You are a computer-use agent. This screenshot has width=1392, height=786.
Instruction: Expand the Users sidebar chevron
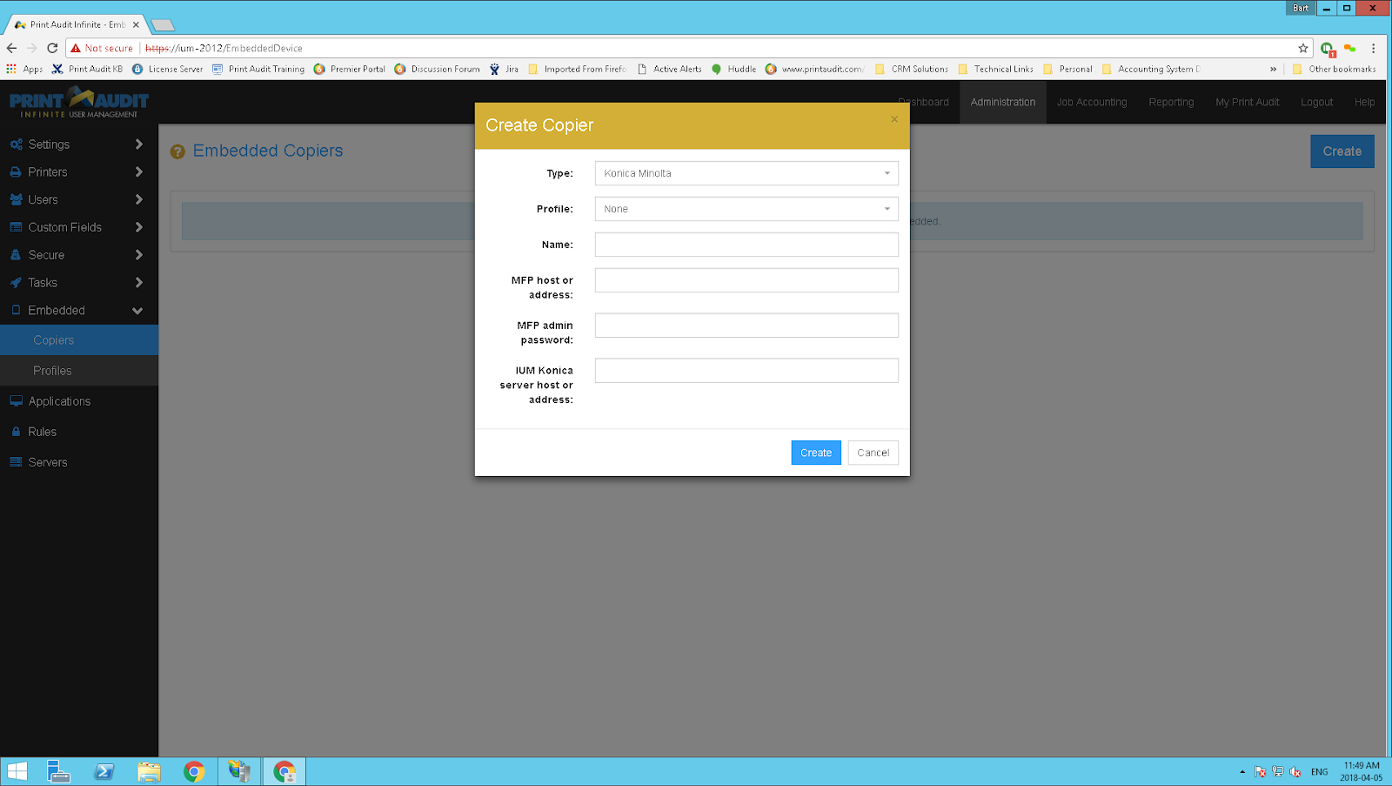click(138, 199)
